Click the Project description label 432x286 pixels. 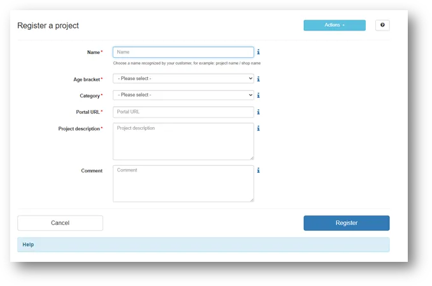(x=79, y=128)
